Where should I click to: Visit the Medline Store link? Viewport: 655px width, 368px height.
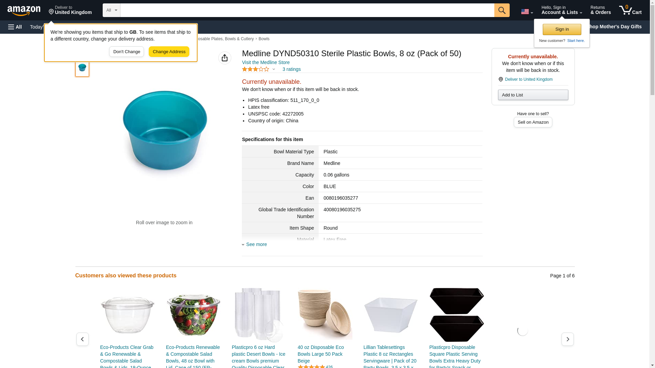[x=266, y=62]
